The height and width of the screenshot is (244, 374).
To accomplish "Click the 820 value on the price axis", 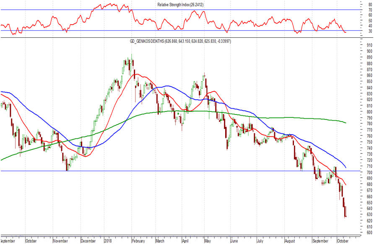I will coord(369,99).
